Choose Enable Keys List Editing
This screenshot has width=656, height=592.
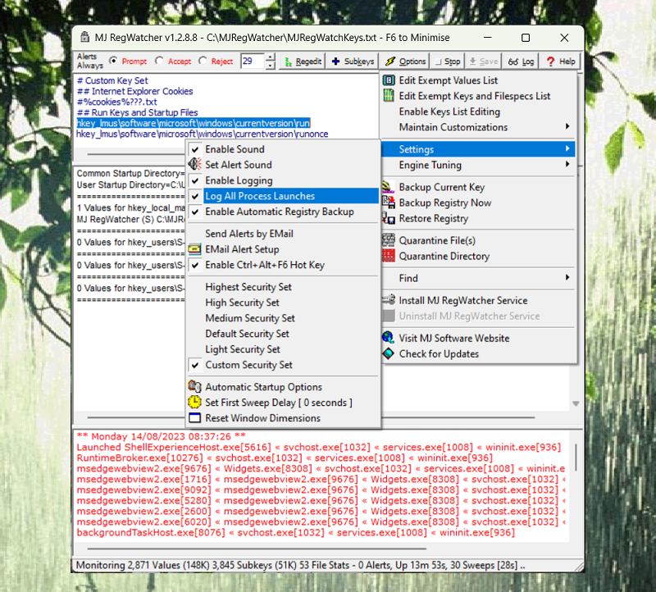coord(479,112)
